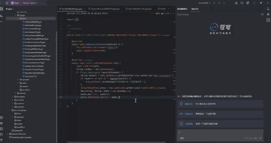Click the new chat icon in assistant panel
271x143 pixels.
[262, 14]
